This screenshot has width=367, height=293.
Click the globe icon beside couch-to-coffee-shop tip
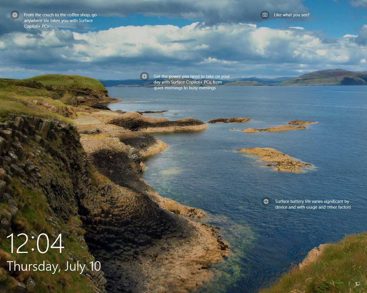(15, 15)
